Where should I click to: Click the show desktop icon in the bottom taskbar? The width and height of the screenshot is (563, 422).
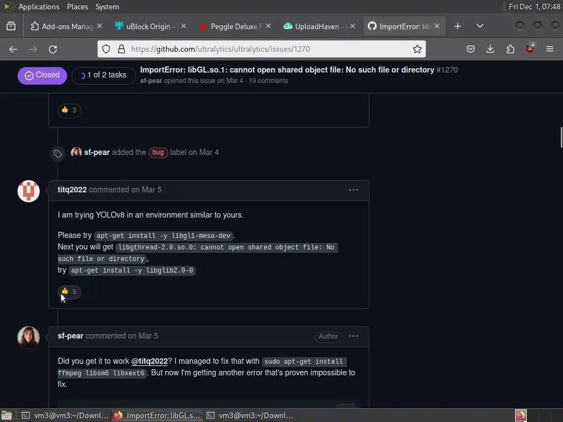[7, 415]
